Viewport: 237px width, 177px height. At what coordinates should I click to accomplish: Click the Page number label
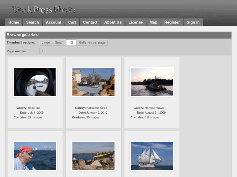pos(17,51)
